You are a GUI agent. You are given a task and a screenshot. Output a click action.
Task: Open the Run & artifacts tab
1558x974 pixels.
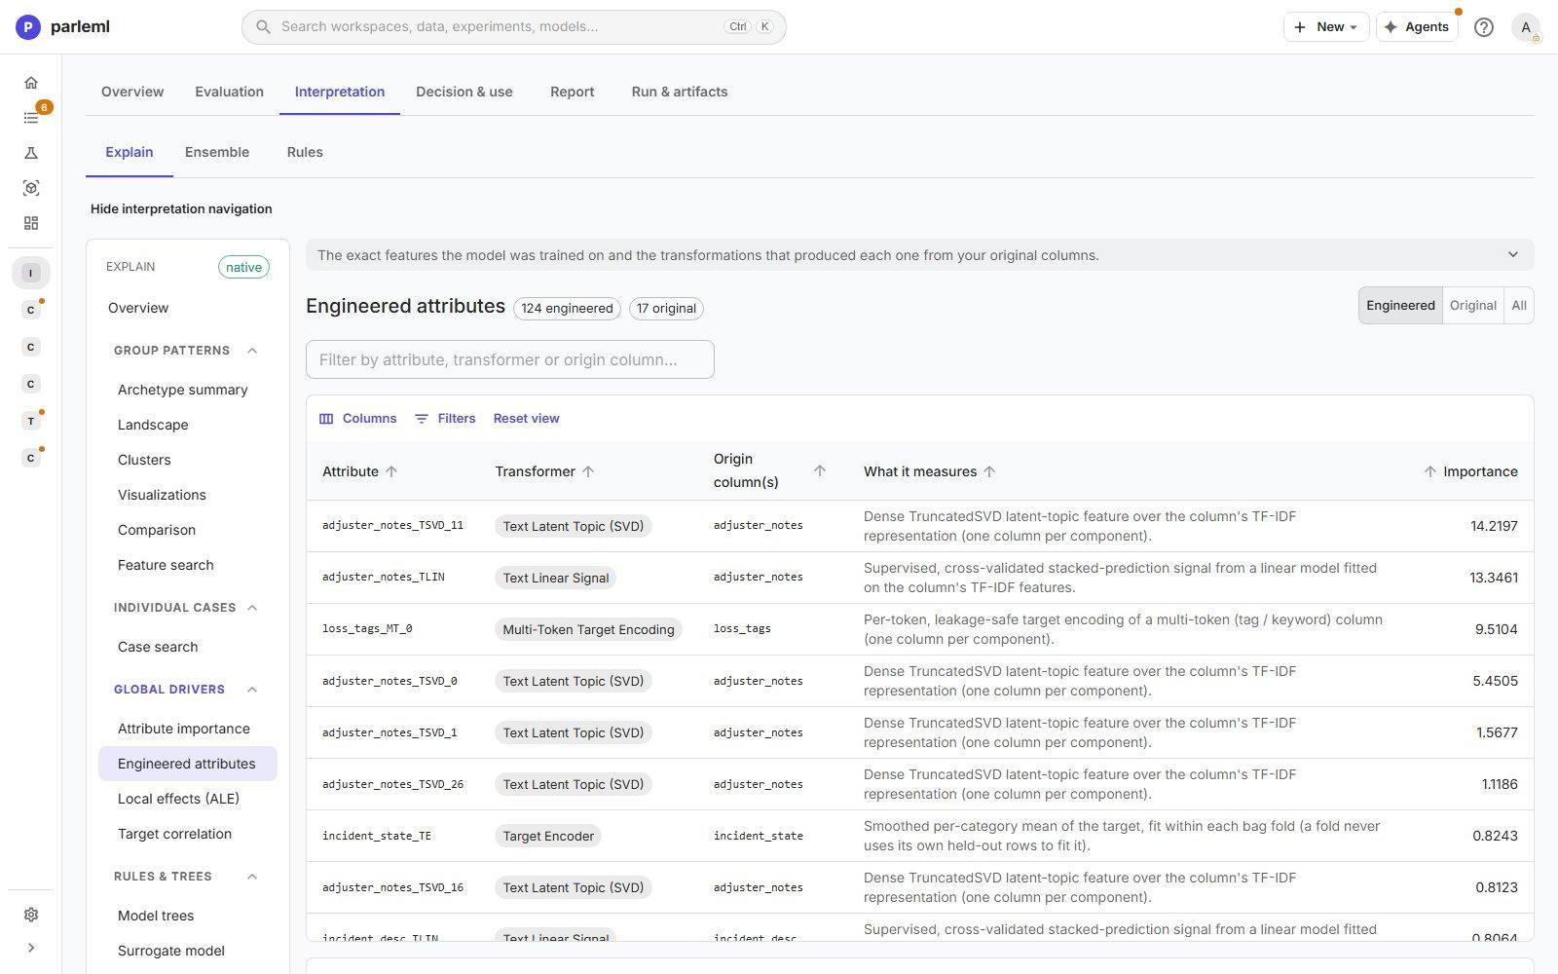pos(680,92)
